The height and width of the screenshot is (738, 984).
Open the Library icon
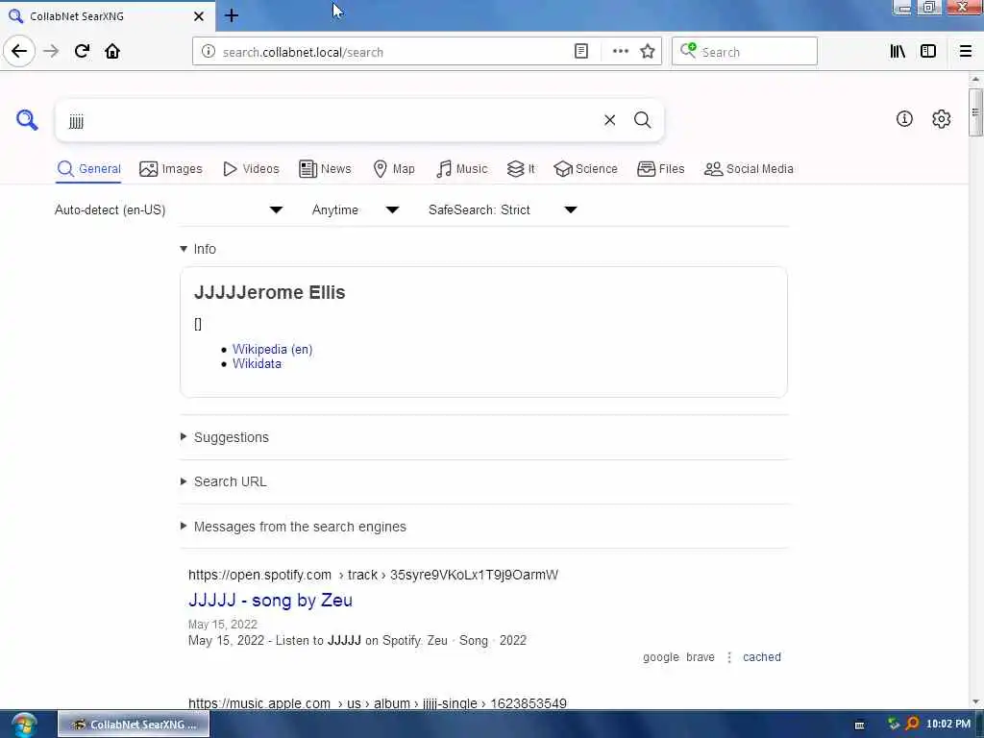pyautogui.click(x=898, y=52)
